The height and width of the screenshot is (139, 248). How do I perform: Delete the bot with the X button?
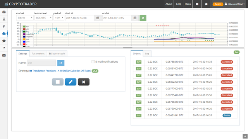point(84,82)
